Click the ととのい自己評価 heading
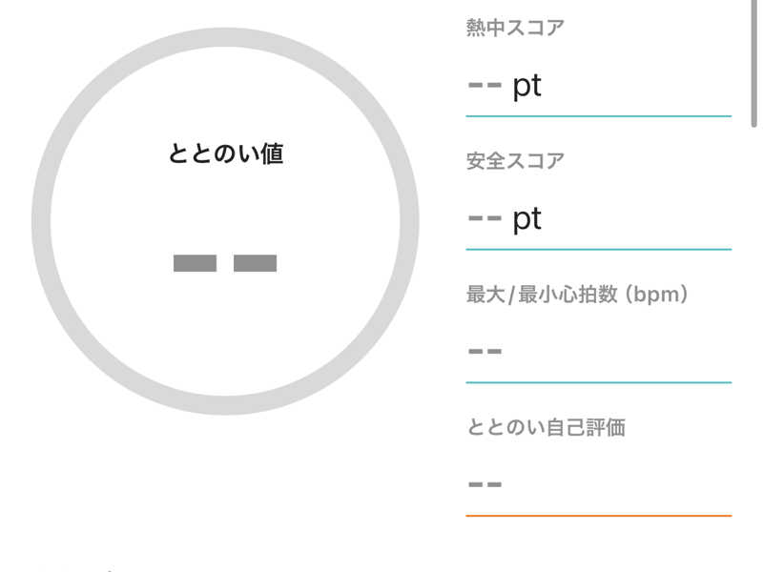Screen dimensions: 763x572 (546, 427)
